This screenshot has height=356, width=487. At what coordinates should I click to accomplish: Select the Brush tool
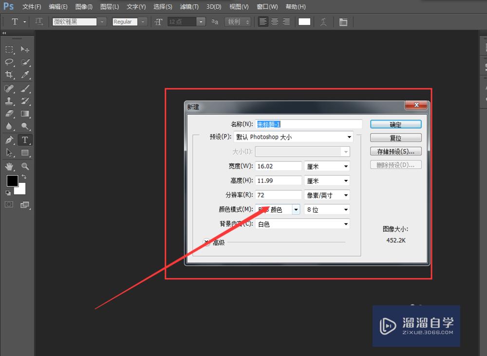[x=25, y=89]
